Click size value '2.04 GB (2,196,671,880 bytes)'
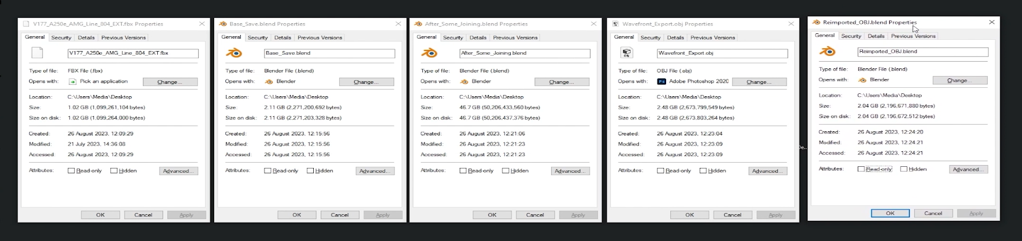 tap(896, 106)
